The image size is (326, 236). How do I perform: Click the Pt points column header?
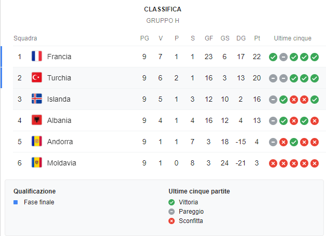[257, 38]
